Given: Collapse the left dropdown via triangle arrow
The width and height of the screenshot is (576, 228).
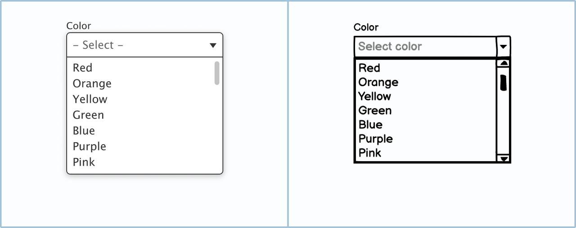Looking at the screenshot, I should (x=213, y=45).
